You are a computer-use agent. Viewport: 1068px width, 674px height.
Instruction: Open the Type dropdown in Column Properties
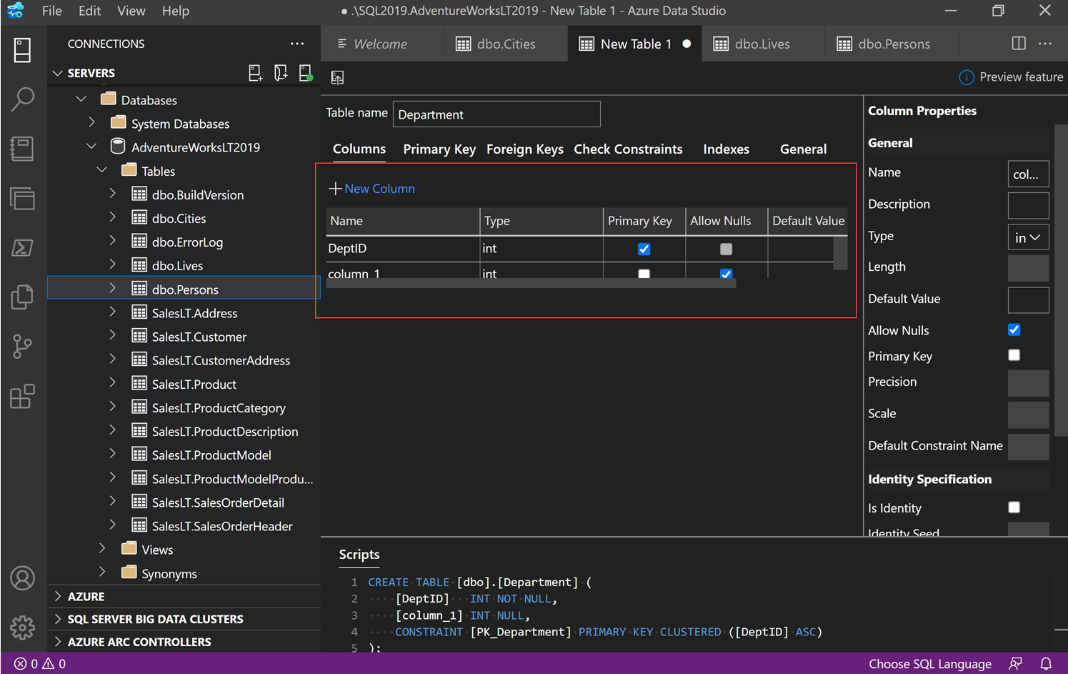[x=1028, y=237]
